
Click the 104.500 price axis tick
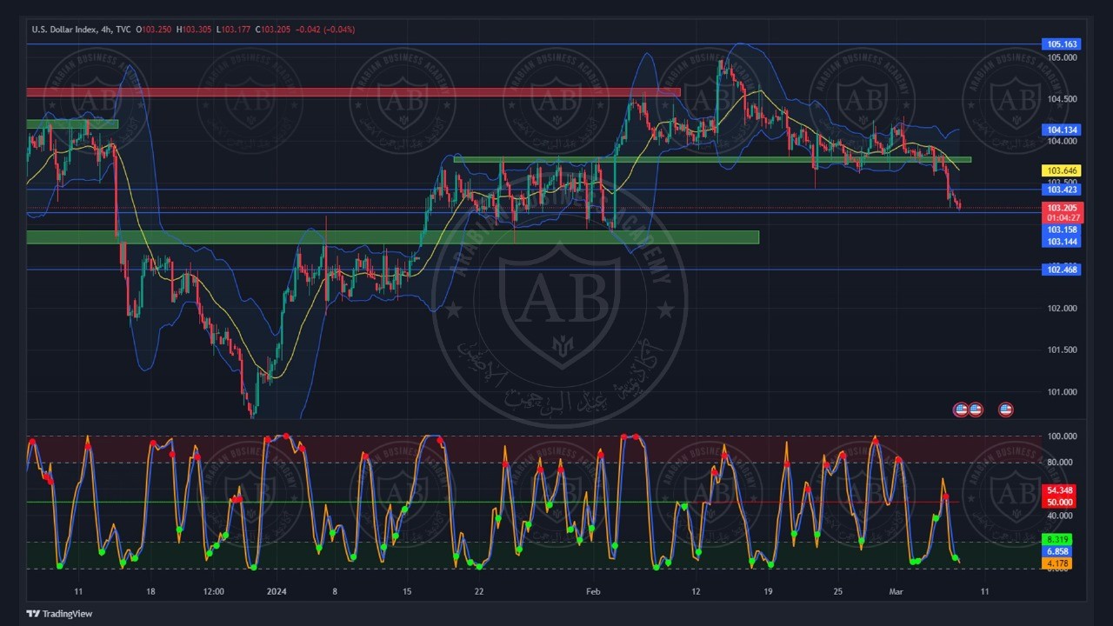point(1063,99)
